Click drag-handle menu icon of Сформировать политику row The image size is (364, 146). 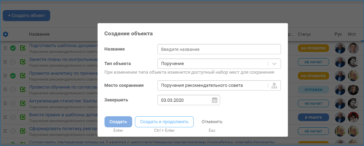(x=5, y=131)
